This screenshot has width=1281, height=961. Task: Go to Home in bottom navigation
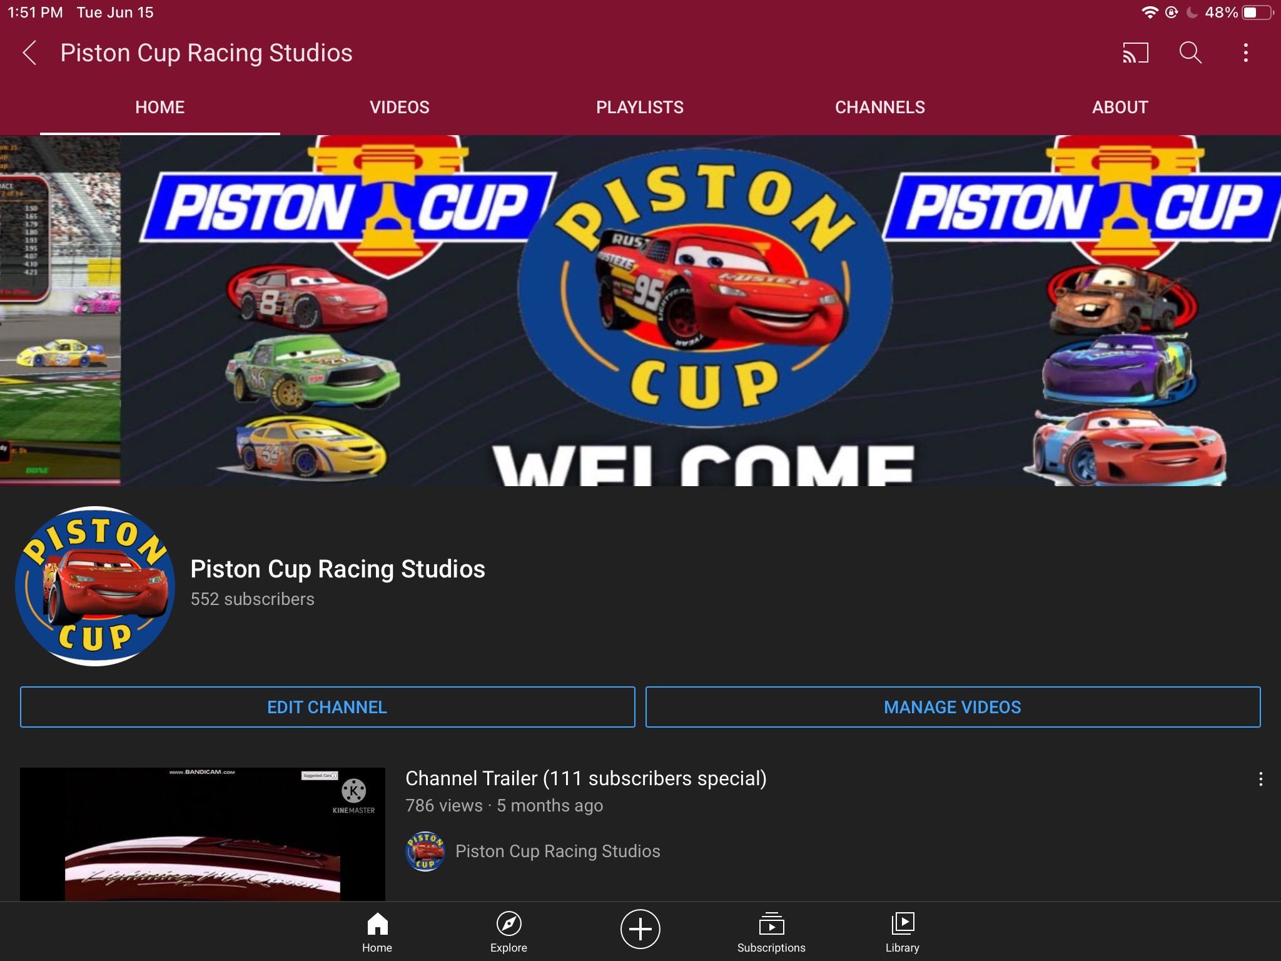(x=377, y=932)
